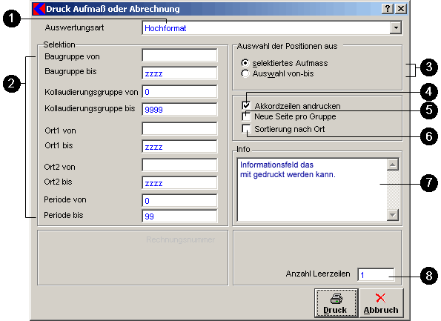
Task: Click the Ort1 bis field
Action: coord(179,147)
